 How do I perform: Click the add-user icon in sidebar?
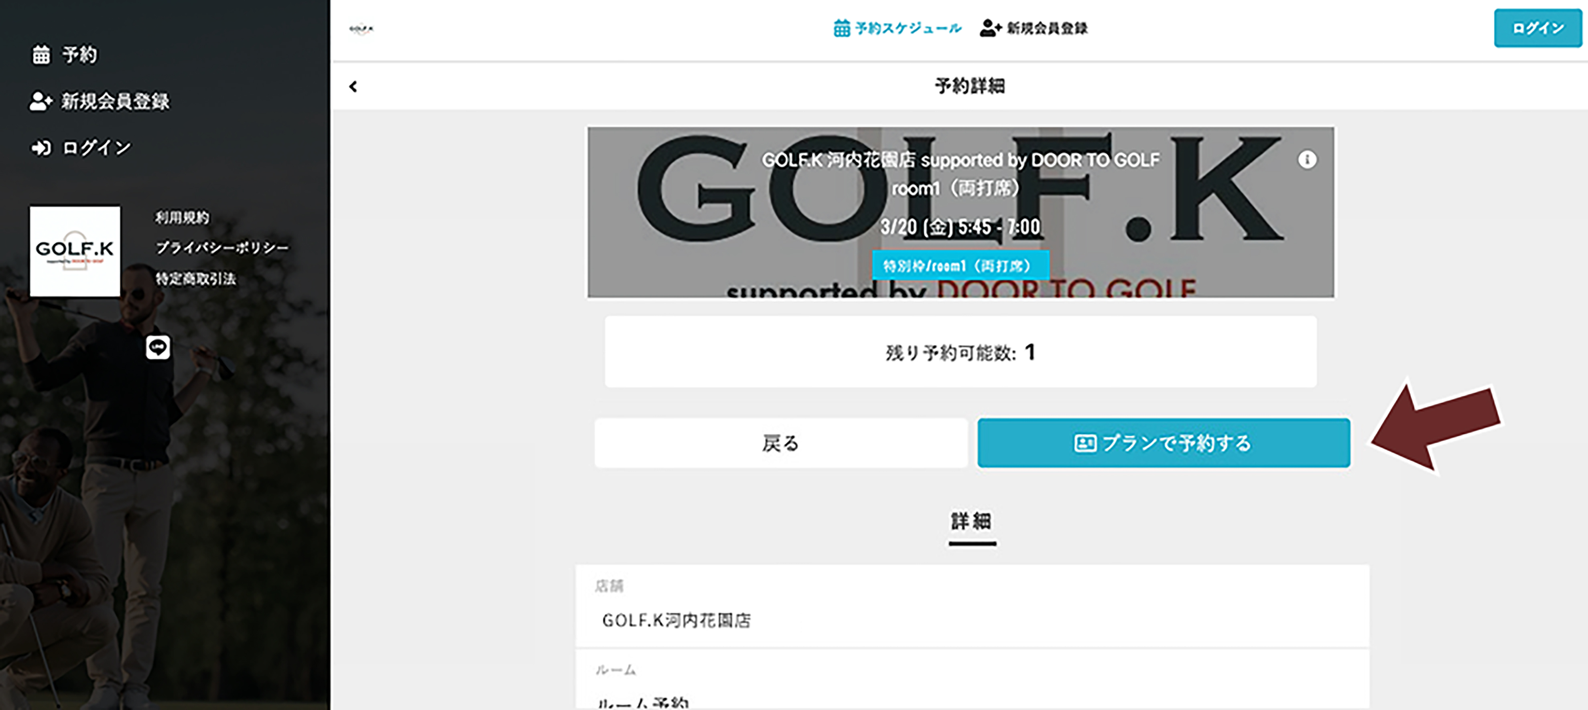point(41,101)
